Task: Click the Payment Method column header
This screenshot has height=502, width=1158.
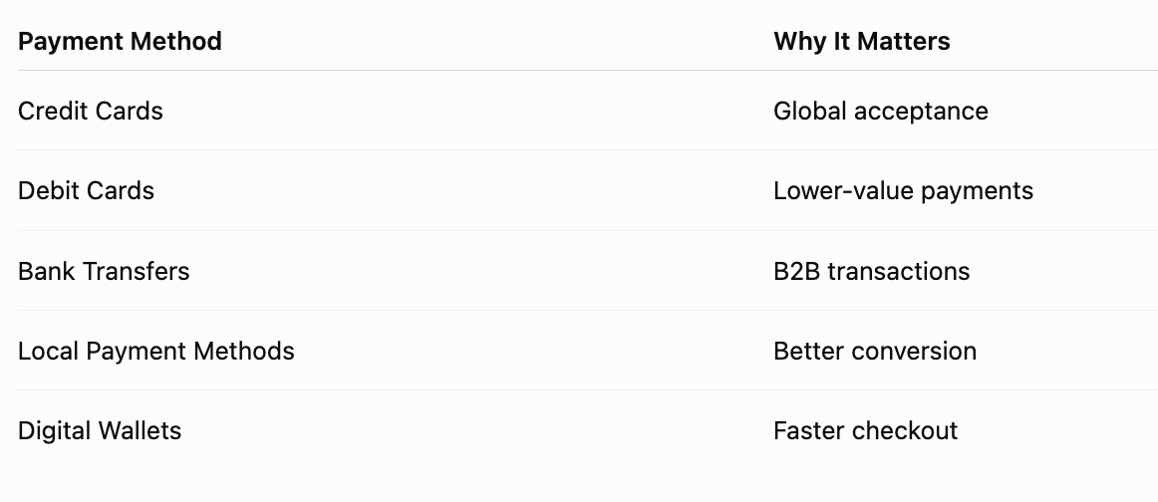Action: pos(120,42)
